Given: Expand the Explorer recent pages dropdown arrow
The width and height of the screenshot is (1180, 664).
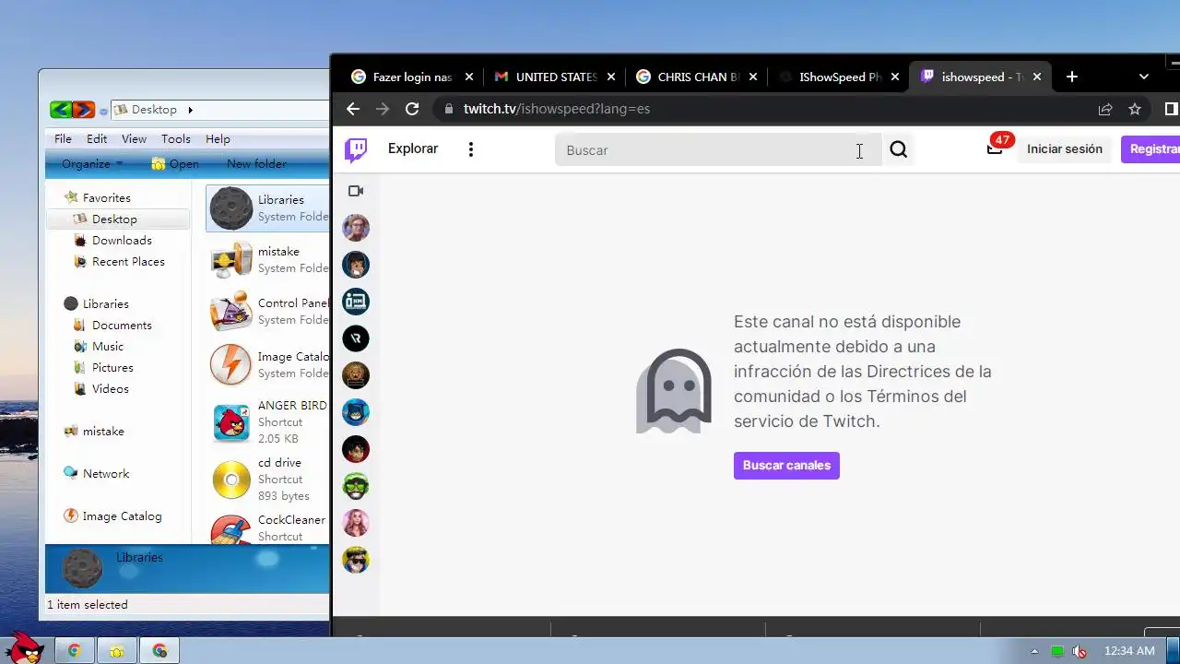Looking at the screenshot, I should pos(103,112).
